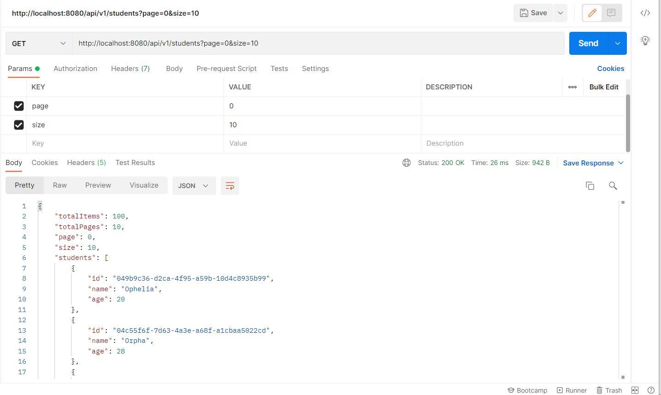Open Bootcamp from the status bar
Screen dimensions: 661x395
coord(527,390)
